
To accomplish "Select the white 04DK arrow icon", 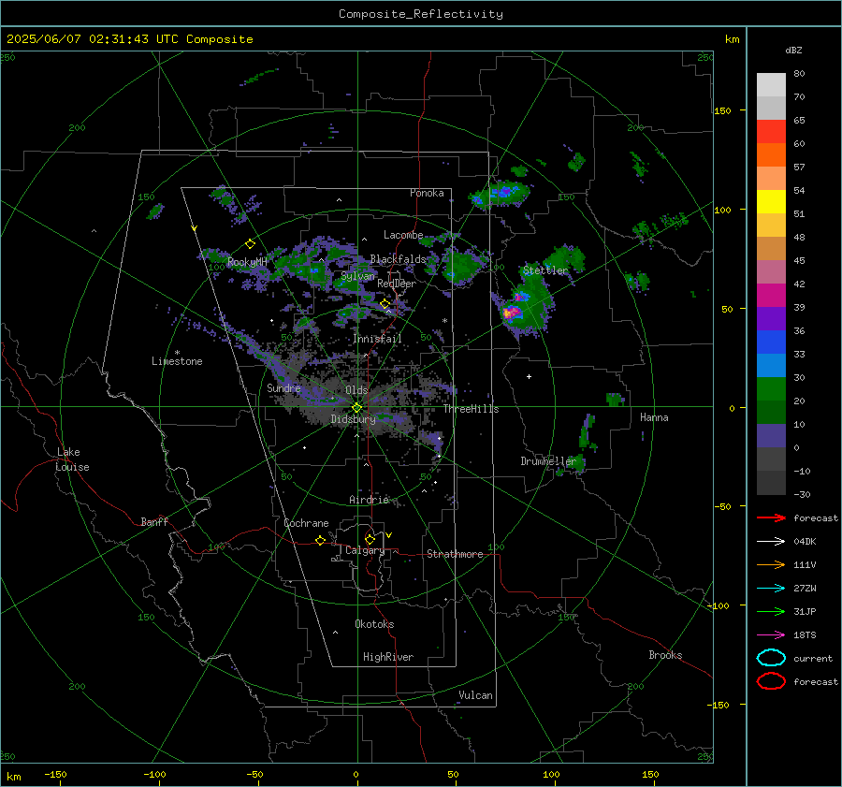I will point(771,542).
